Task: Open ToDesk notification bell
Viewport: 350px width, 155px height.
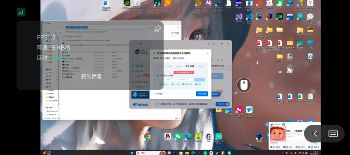Action: (214, 44)
